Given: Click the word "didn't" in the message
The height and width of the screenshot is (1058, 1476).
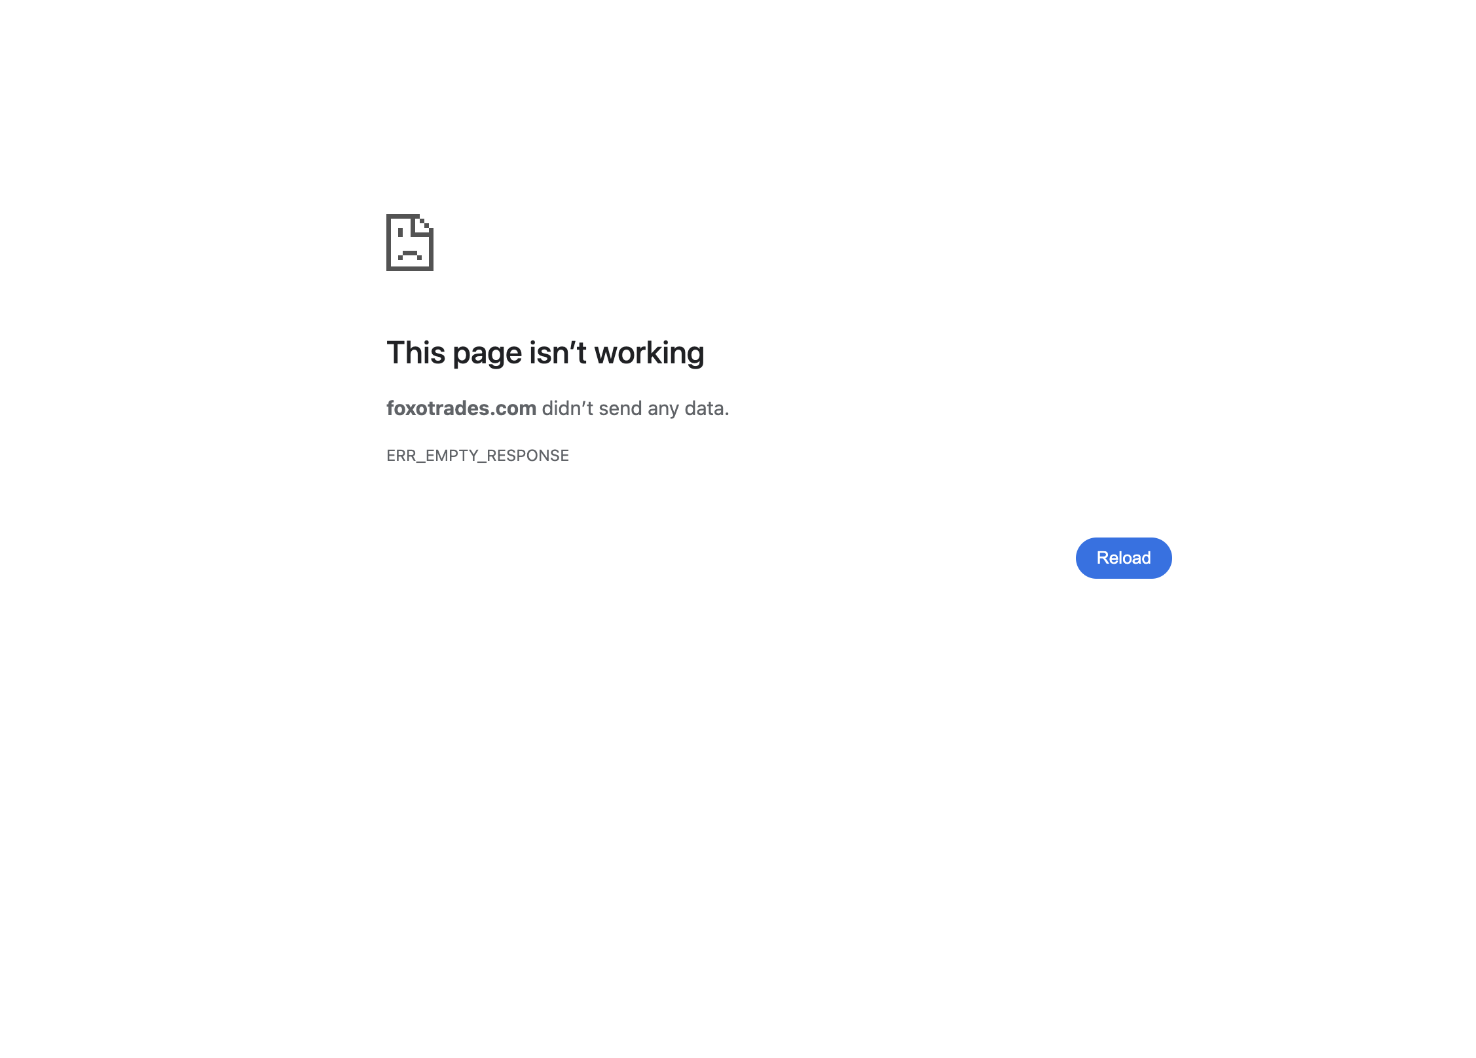Looking at the screenshot, I should (x=567, y=408).
